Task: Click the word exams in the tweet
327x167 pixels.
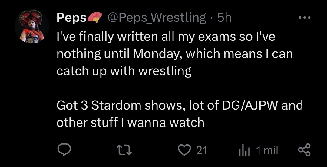Action: click(216, 37)
